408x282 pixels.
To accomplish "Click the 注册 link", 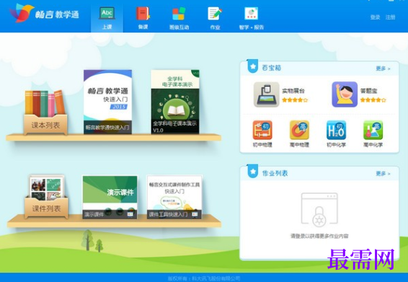I will pyautogui.click(x=390, y=17).
